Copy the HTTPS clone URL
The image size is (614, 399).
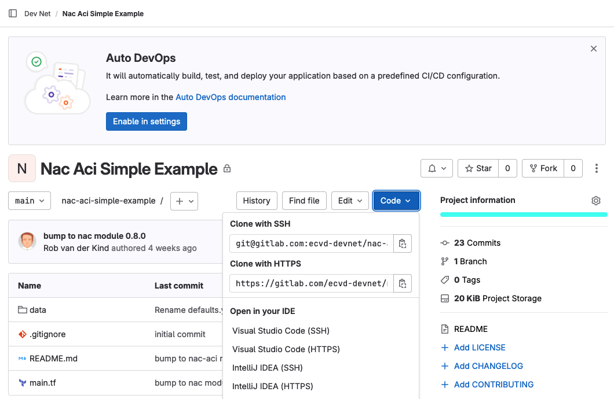coord(403,283)
